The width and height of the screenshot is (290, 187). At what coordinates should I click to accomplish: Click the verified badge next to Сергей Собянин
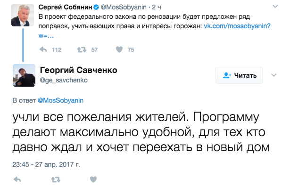96,8
